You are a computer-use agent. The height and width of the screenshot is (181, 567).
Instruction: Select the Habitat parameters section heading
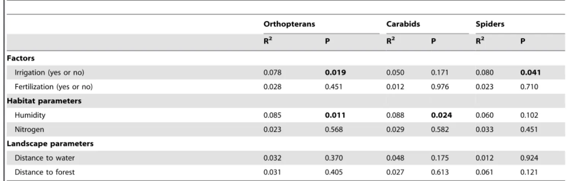(x=32, y=102)
